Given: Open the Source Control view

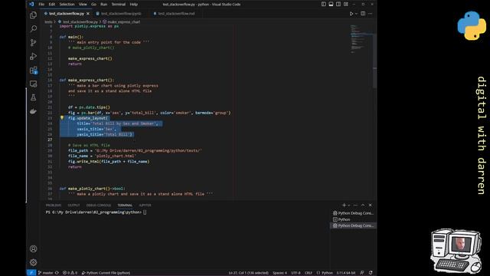Looking at the screenshot, I should click(33, 43).
